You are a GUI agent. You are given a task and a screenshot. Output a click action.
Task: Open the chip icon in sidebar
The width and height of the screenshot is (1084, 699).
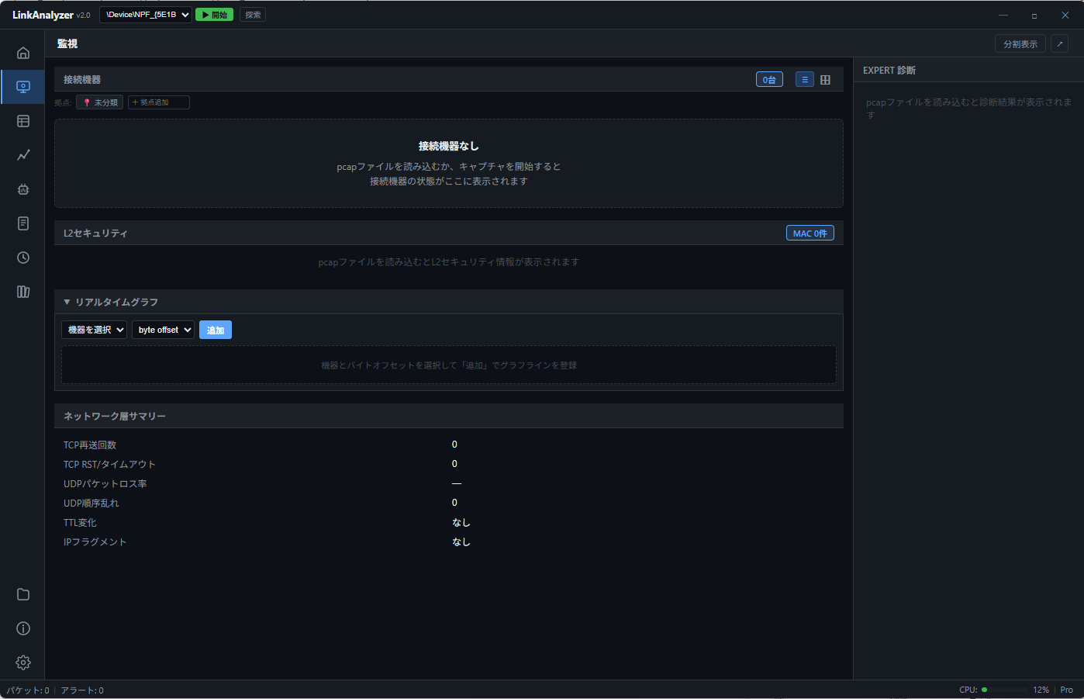point(23,189)
